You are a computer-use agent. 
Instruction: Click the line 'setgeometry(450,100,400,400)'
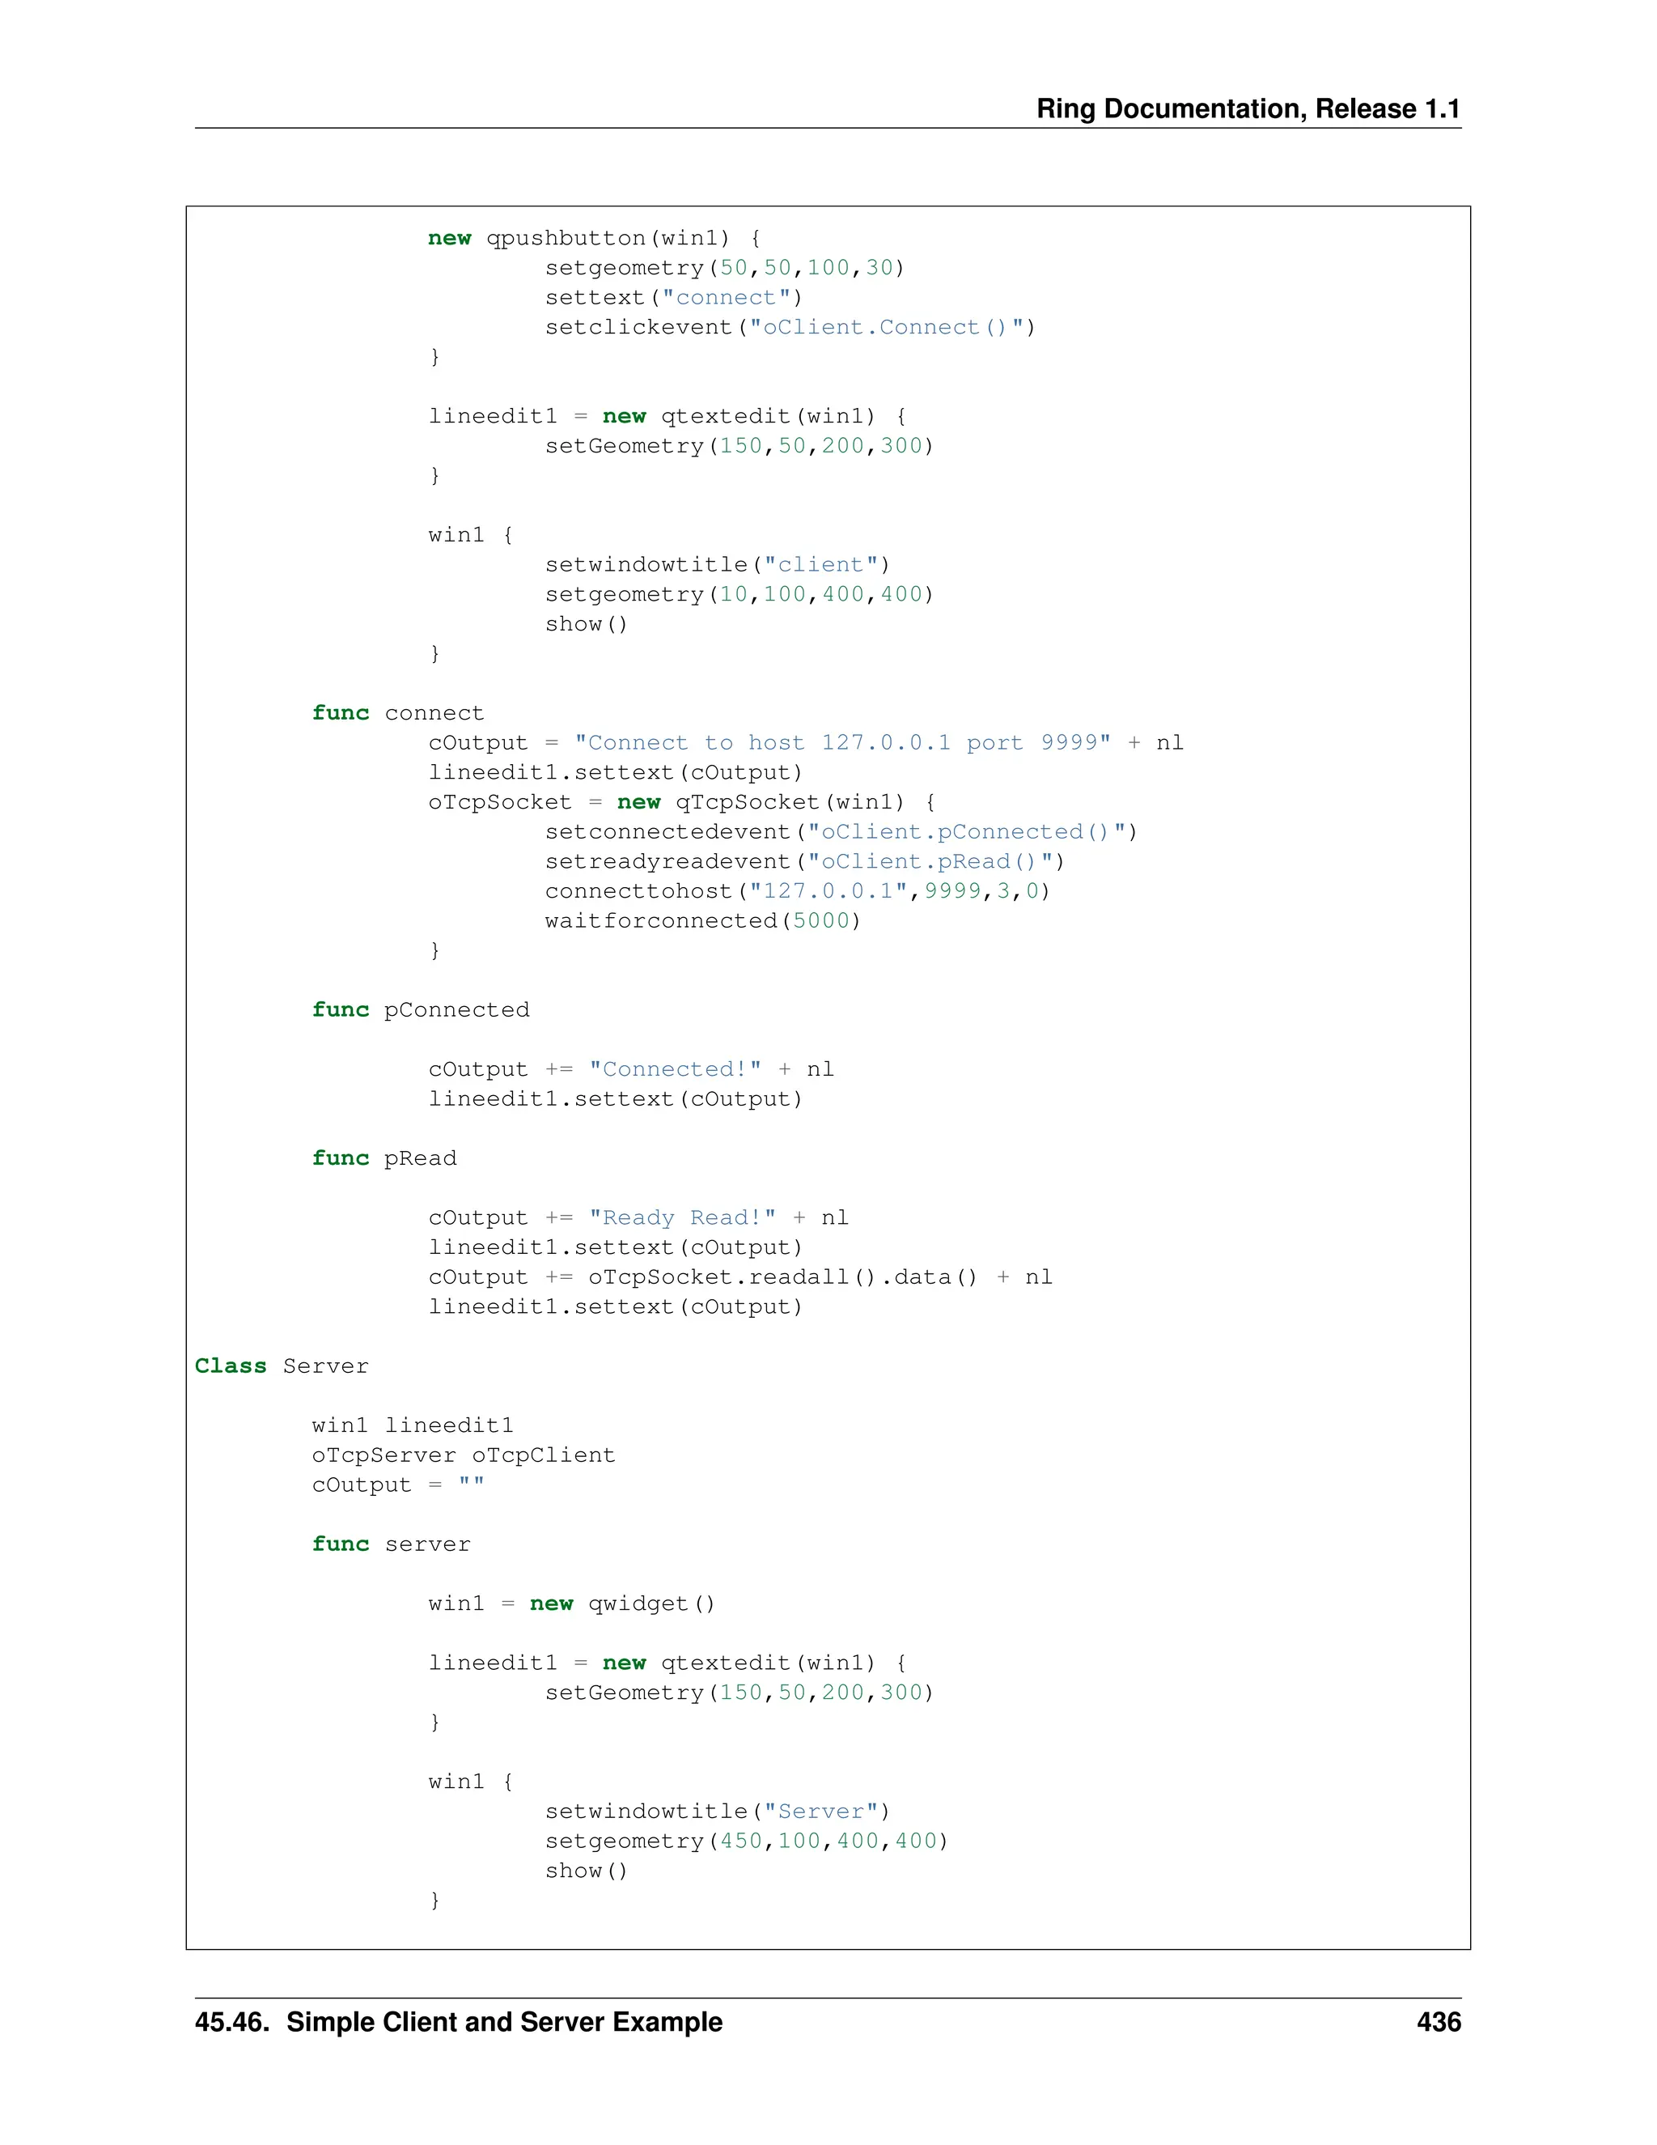(x=746, y=1841)
